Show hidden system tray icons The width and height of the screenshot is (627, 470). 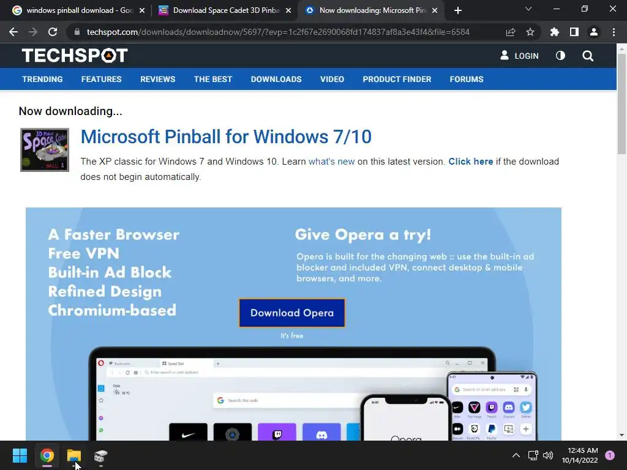(516, 455)
